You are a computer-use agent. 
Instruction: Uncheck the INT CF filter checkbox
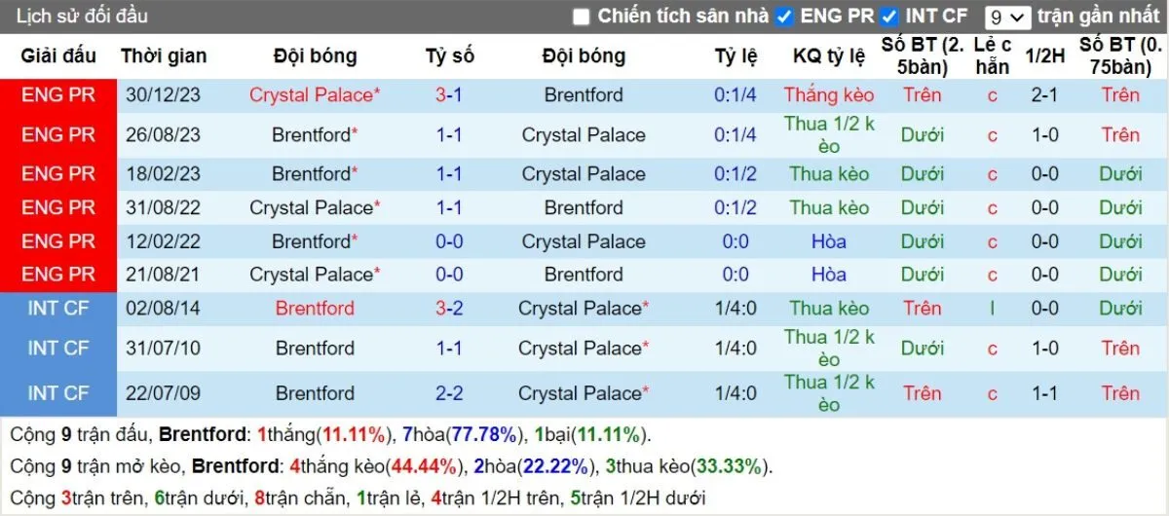tap(888, 17)
